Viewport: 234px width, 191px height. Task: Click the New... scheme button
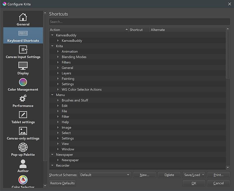pyautogui.click(x=145, y=175)
